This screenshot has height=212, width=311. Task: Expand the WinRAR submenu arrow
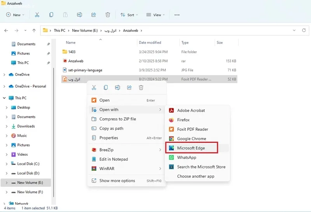click(160, 169)
